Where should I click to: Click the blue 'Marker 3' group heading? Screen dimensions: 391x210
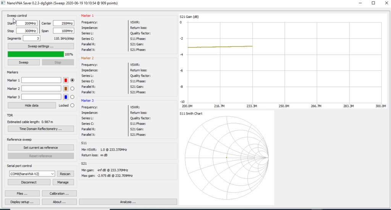point(87,100)
